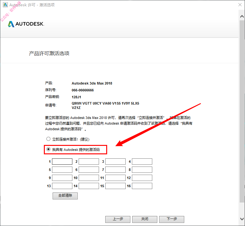Viewport: 245px width, 226px height.
Task: Click the AUTODESK logo
Action: (26, 24)
